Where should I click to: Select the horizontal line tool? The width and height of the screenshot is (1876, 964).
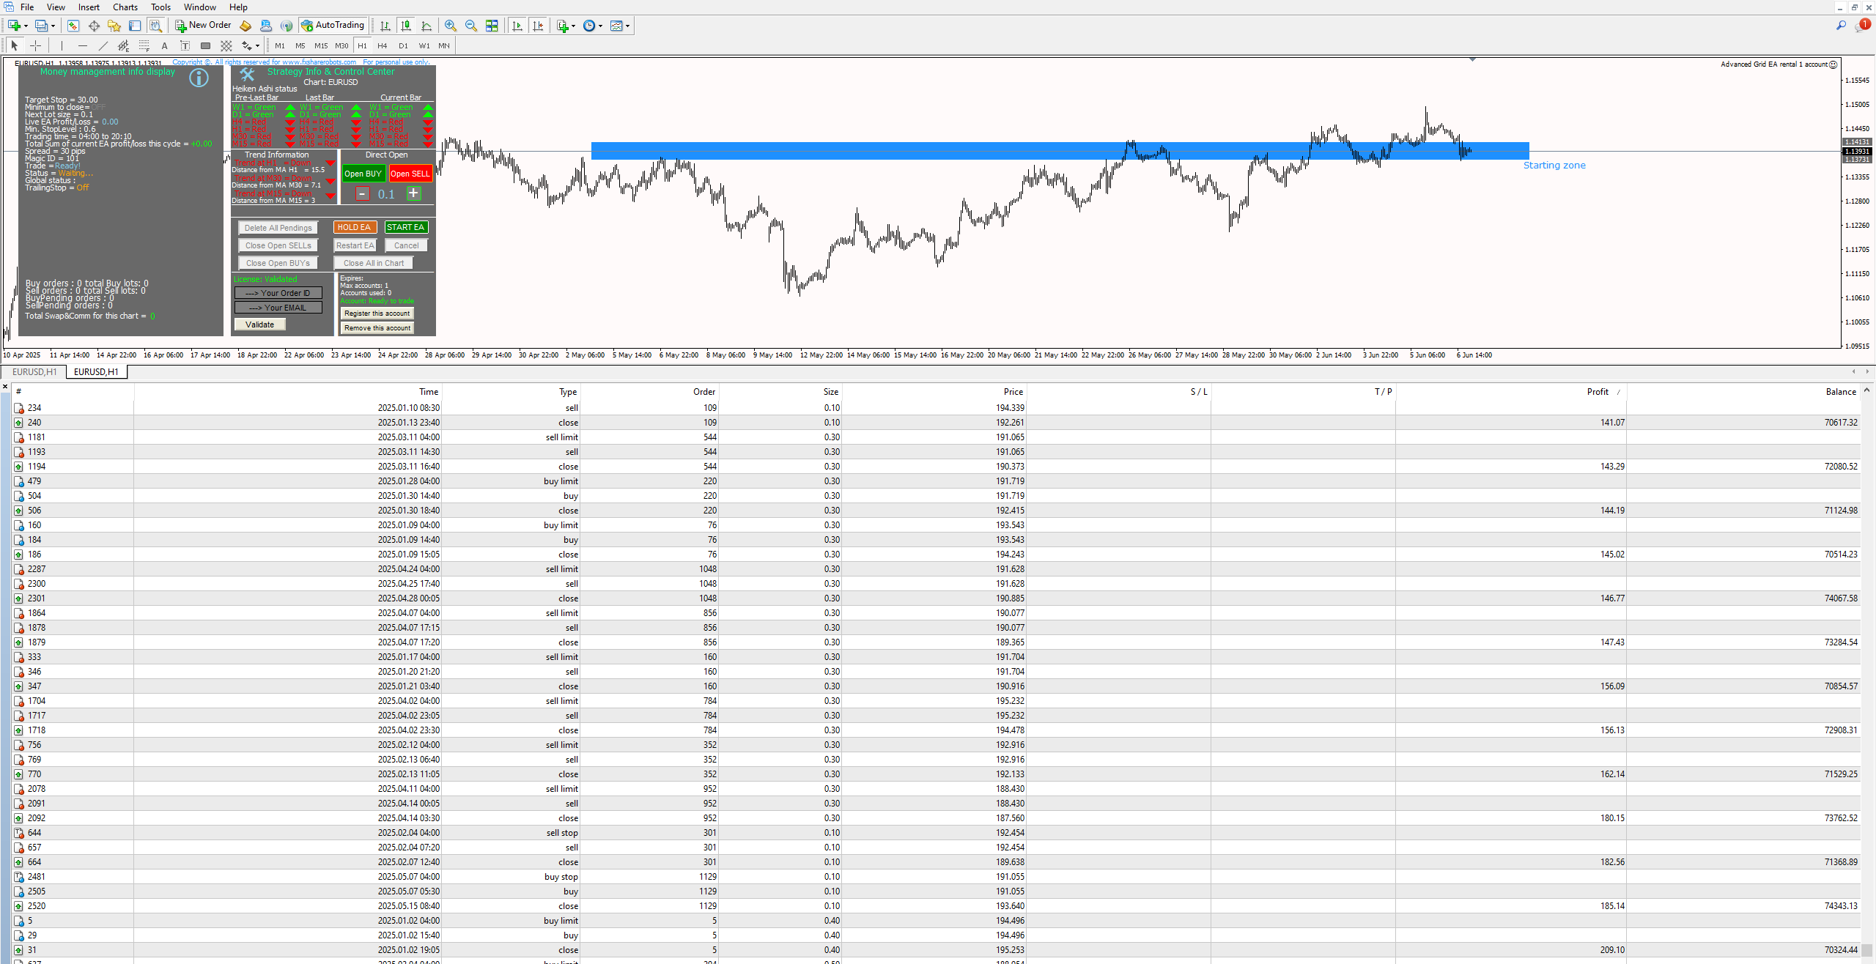pos(82,45)
